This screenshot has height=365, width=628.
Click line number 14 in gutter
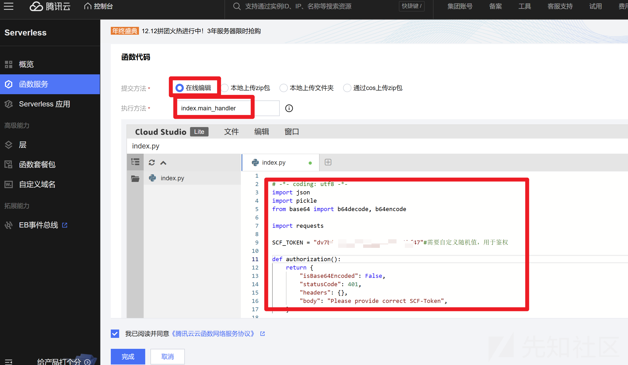pyautogui.click(x=255, y=284)
